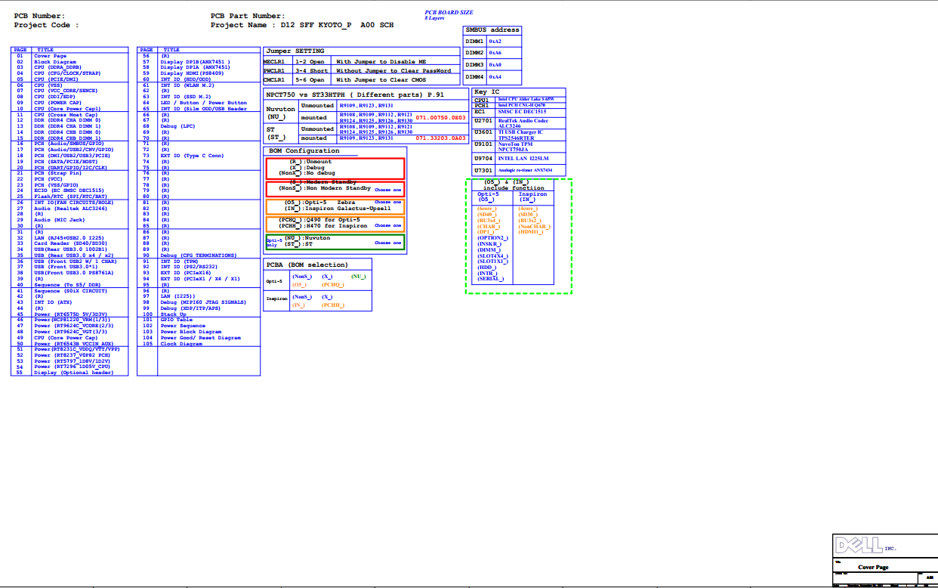The image size is (938, 588).
Task: Click the Cover Page title block
Action: [873, 567]
